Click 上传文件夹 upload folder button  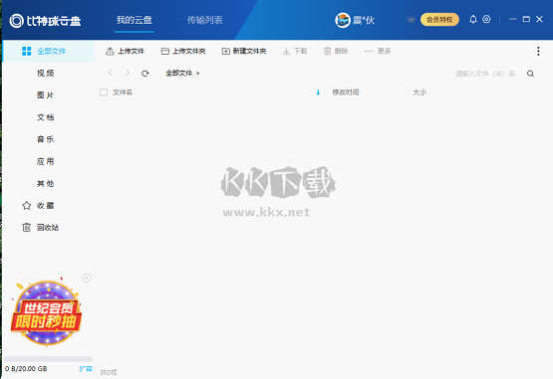pos(183,51)
